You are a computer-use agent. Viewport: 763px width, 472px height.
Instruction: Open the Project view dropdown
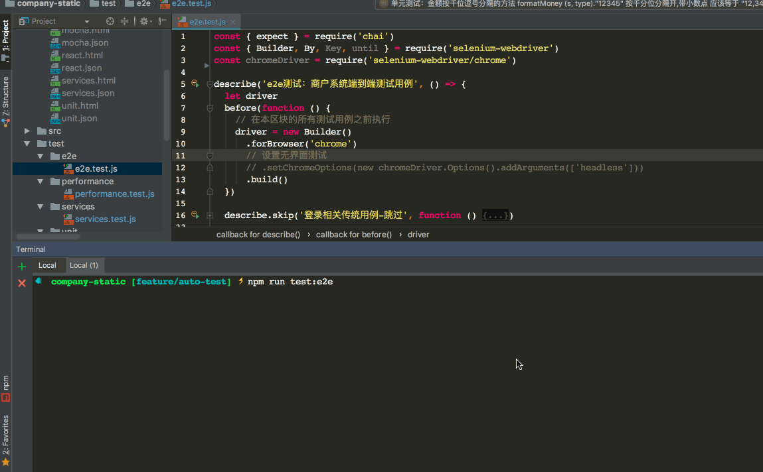pyautogui.click(x=86, y=21)
